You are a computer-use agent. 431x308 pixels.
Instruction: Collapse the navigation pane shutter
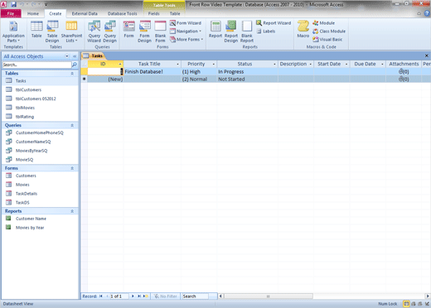click(x=75, y=56)
